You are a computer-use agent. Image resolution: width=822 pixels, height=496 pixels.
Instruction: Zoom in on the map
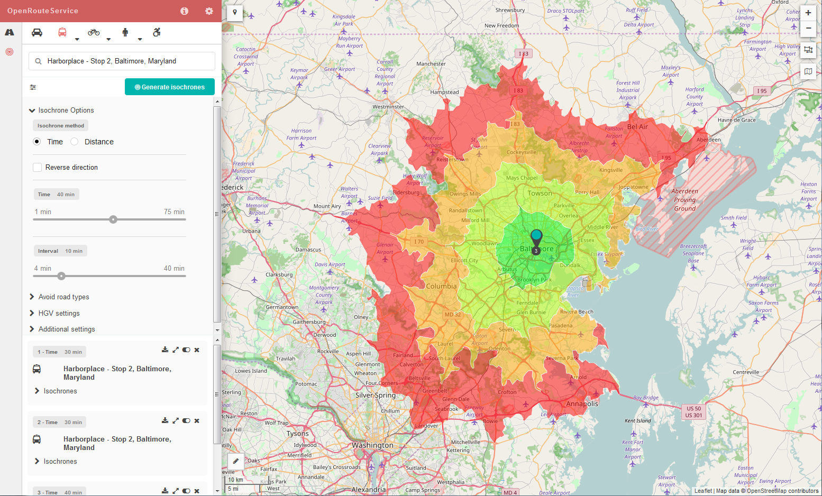pos(808,13)
